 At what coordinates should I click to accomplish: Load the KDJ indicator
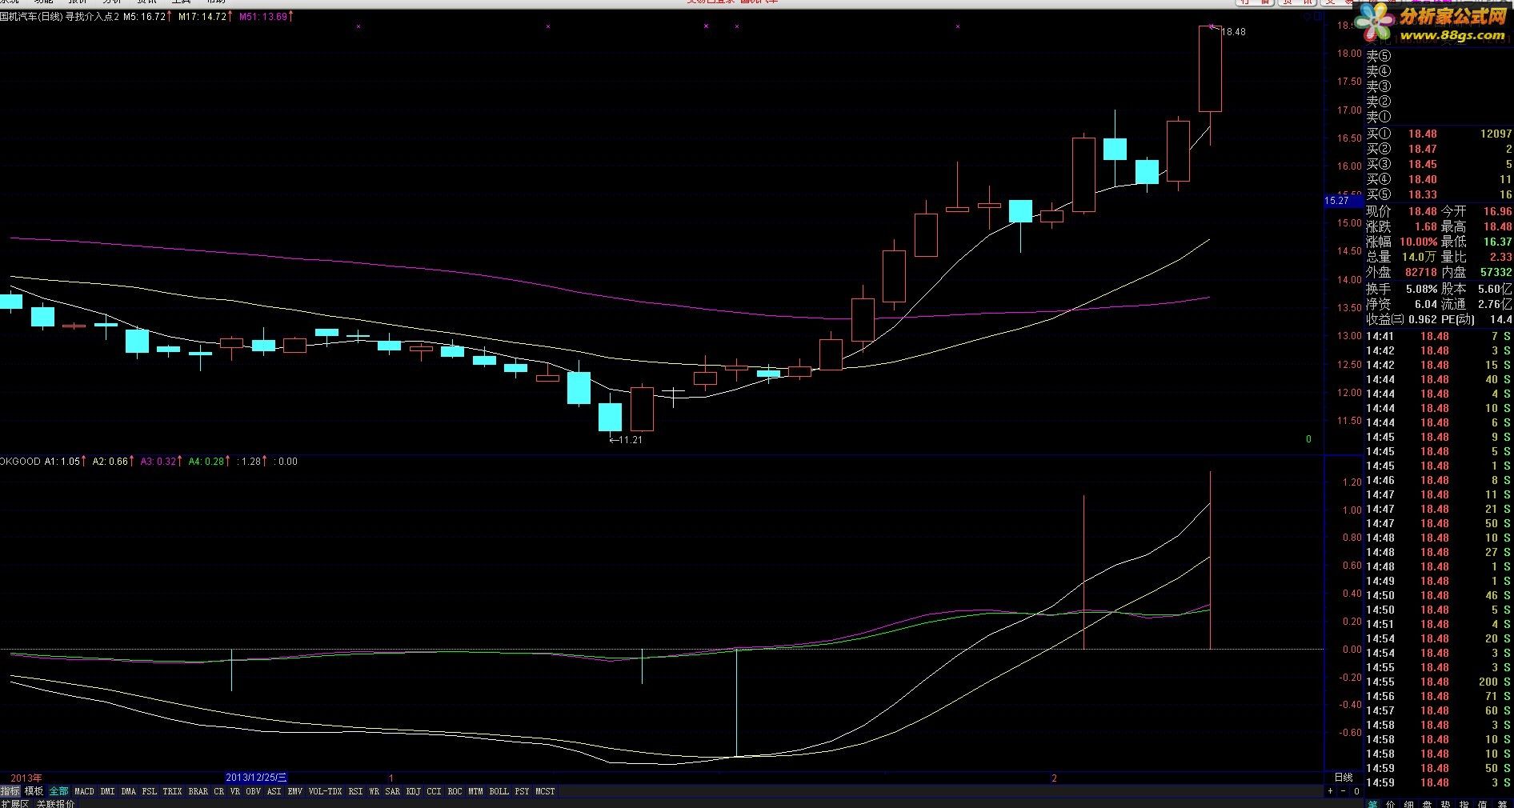413,791
